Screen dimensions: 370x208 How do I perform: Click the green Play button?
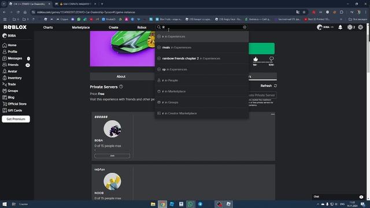click(262, 49)
